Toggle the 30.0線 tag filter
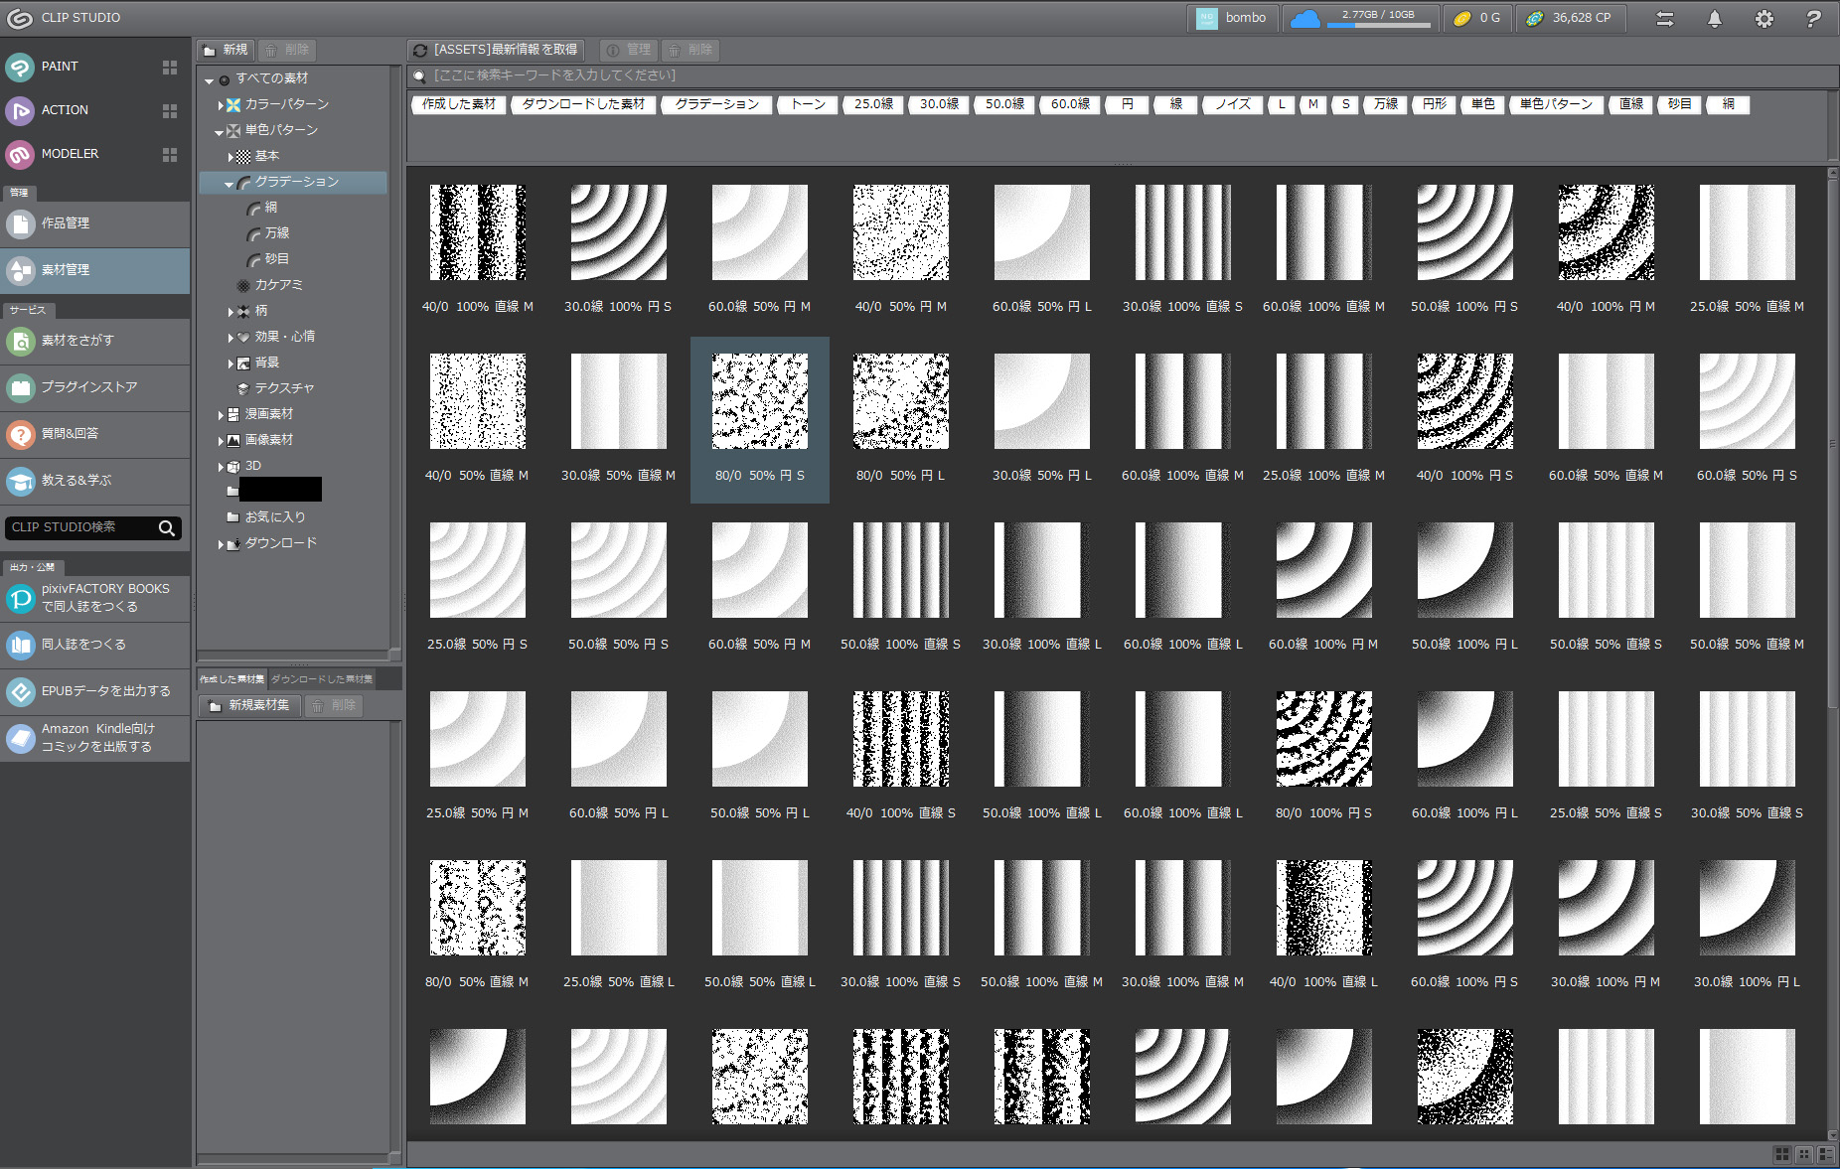This screenshot has height=1169, width=1840. tap(939, 104)
